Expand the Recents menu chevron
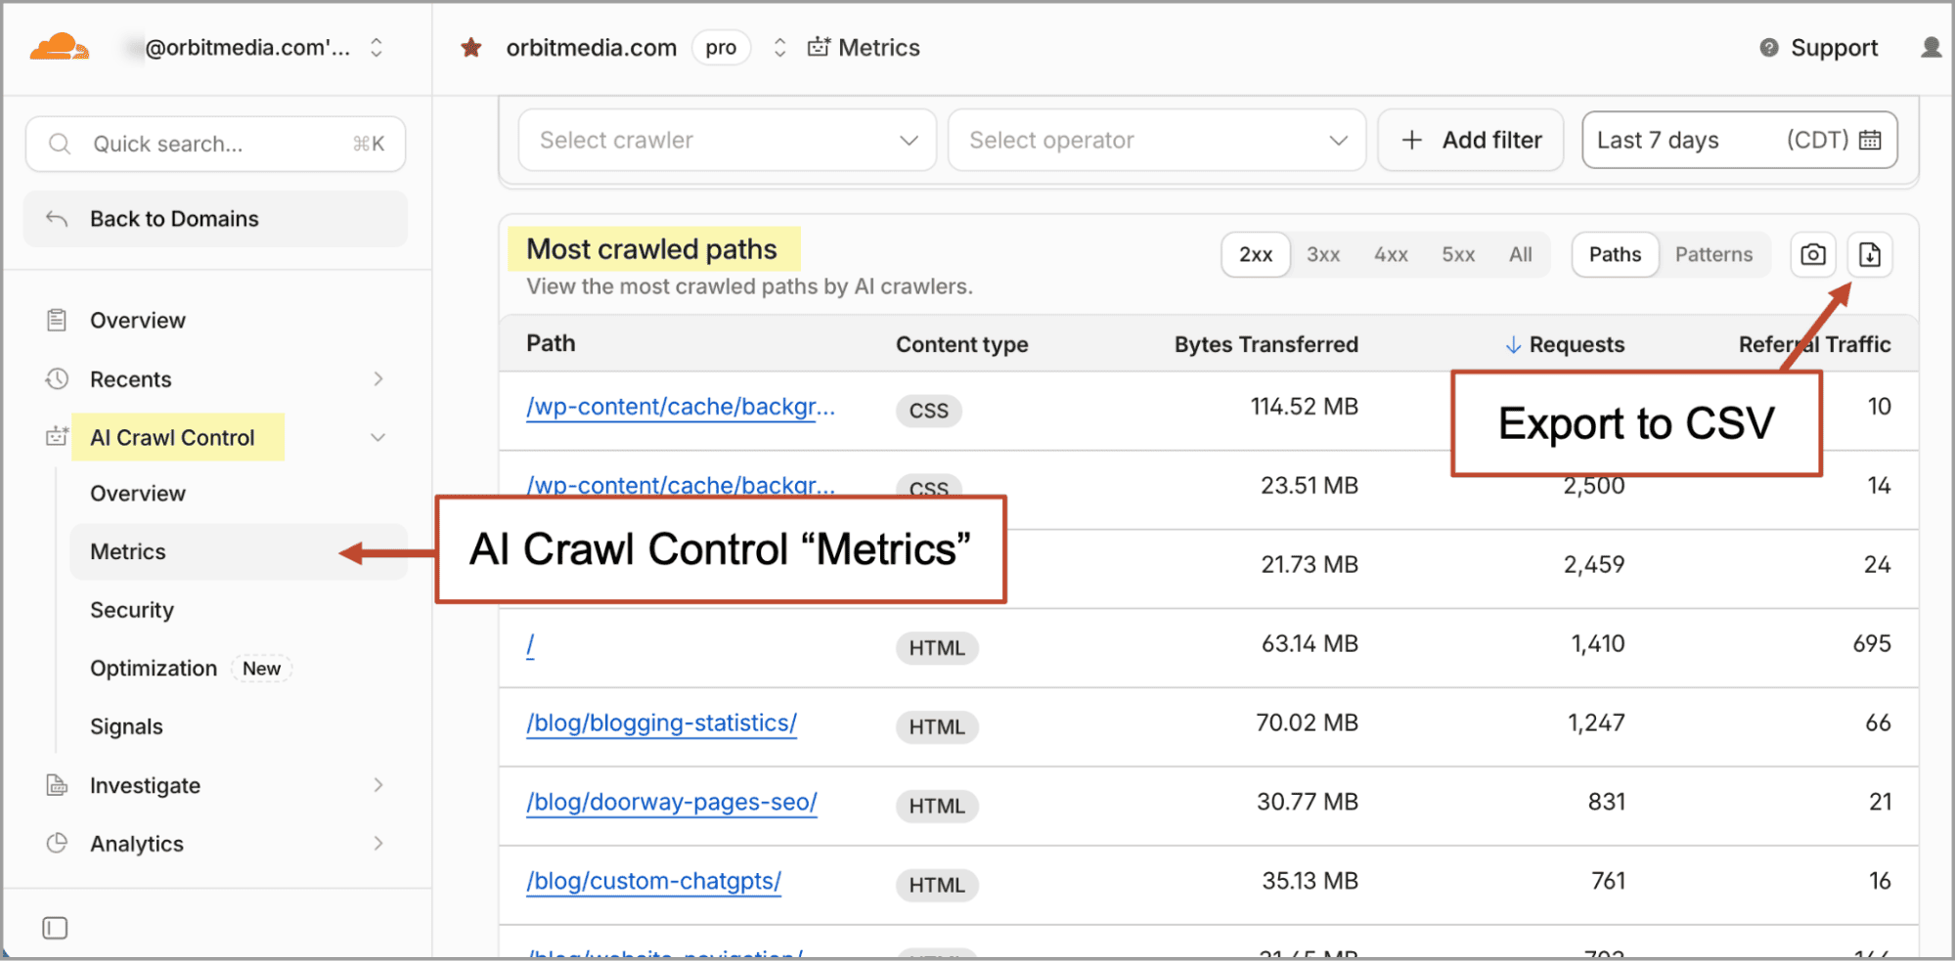Screen dimensions: 1955x961 pos(378,378)
